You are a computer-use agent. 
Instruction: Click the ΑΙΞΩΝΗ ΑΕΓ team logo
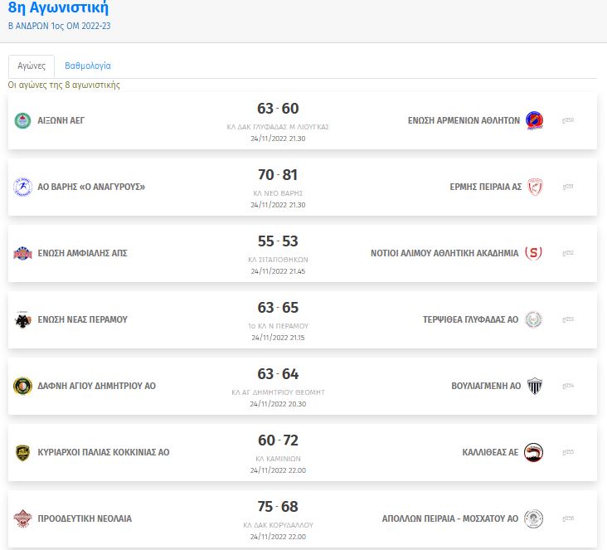[x=22, y=120]
